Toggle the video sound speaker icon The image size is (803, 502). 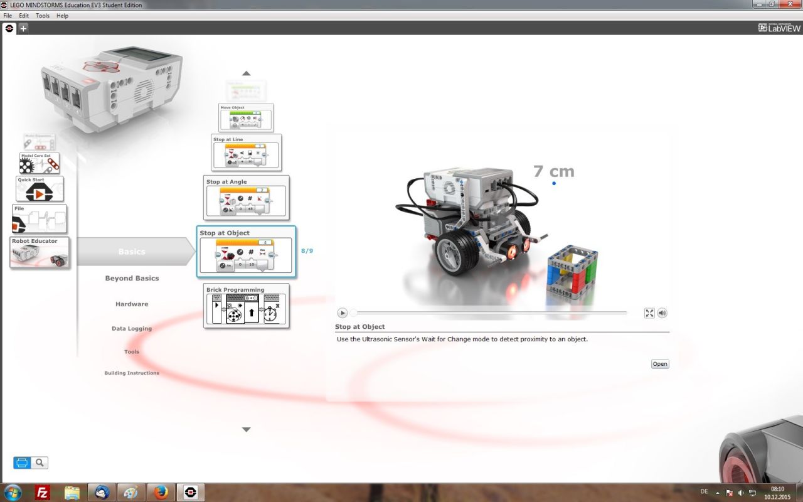[x=662, y=313]
